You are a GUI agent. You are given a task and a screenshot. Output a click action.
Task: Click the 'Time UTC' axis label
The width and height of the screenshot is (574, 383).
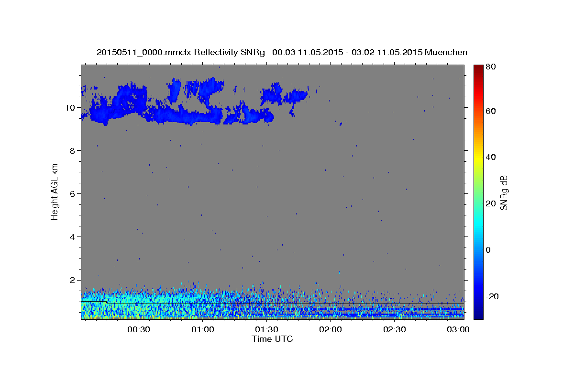(272, 339)
